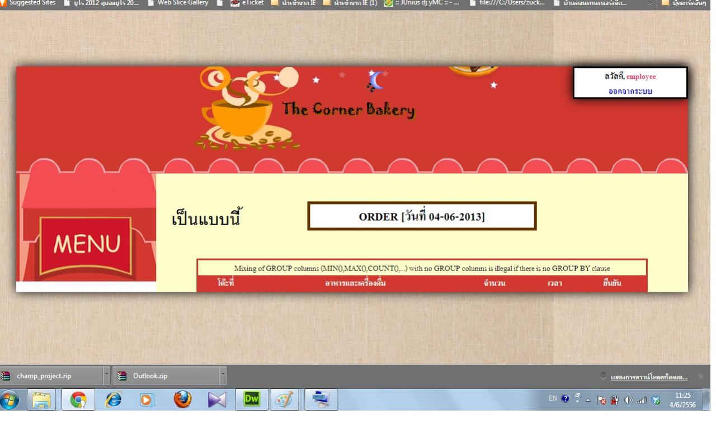The width and height of the screenshot is (716, 447).
Task: Open the bookmark folder labeled IE (1)
Action: coord(350,3)
